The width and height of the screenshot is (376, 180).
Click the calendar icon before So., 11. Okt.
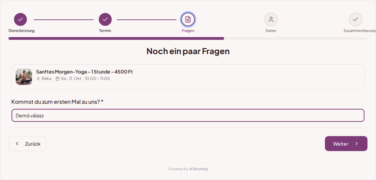pos(58,79)
